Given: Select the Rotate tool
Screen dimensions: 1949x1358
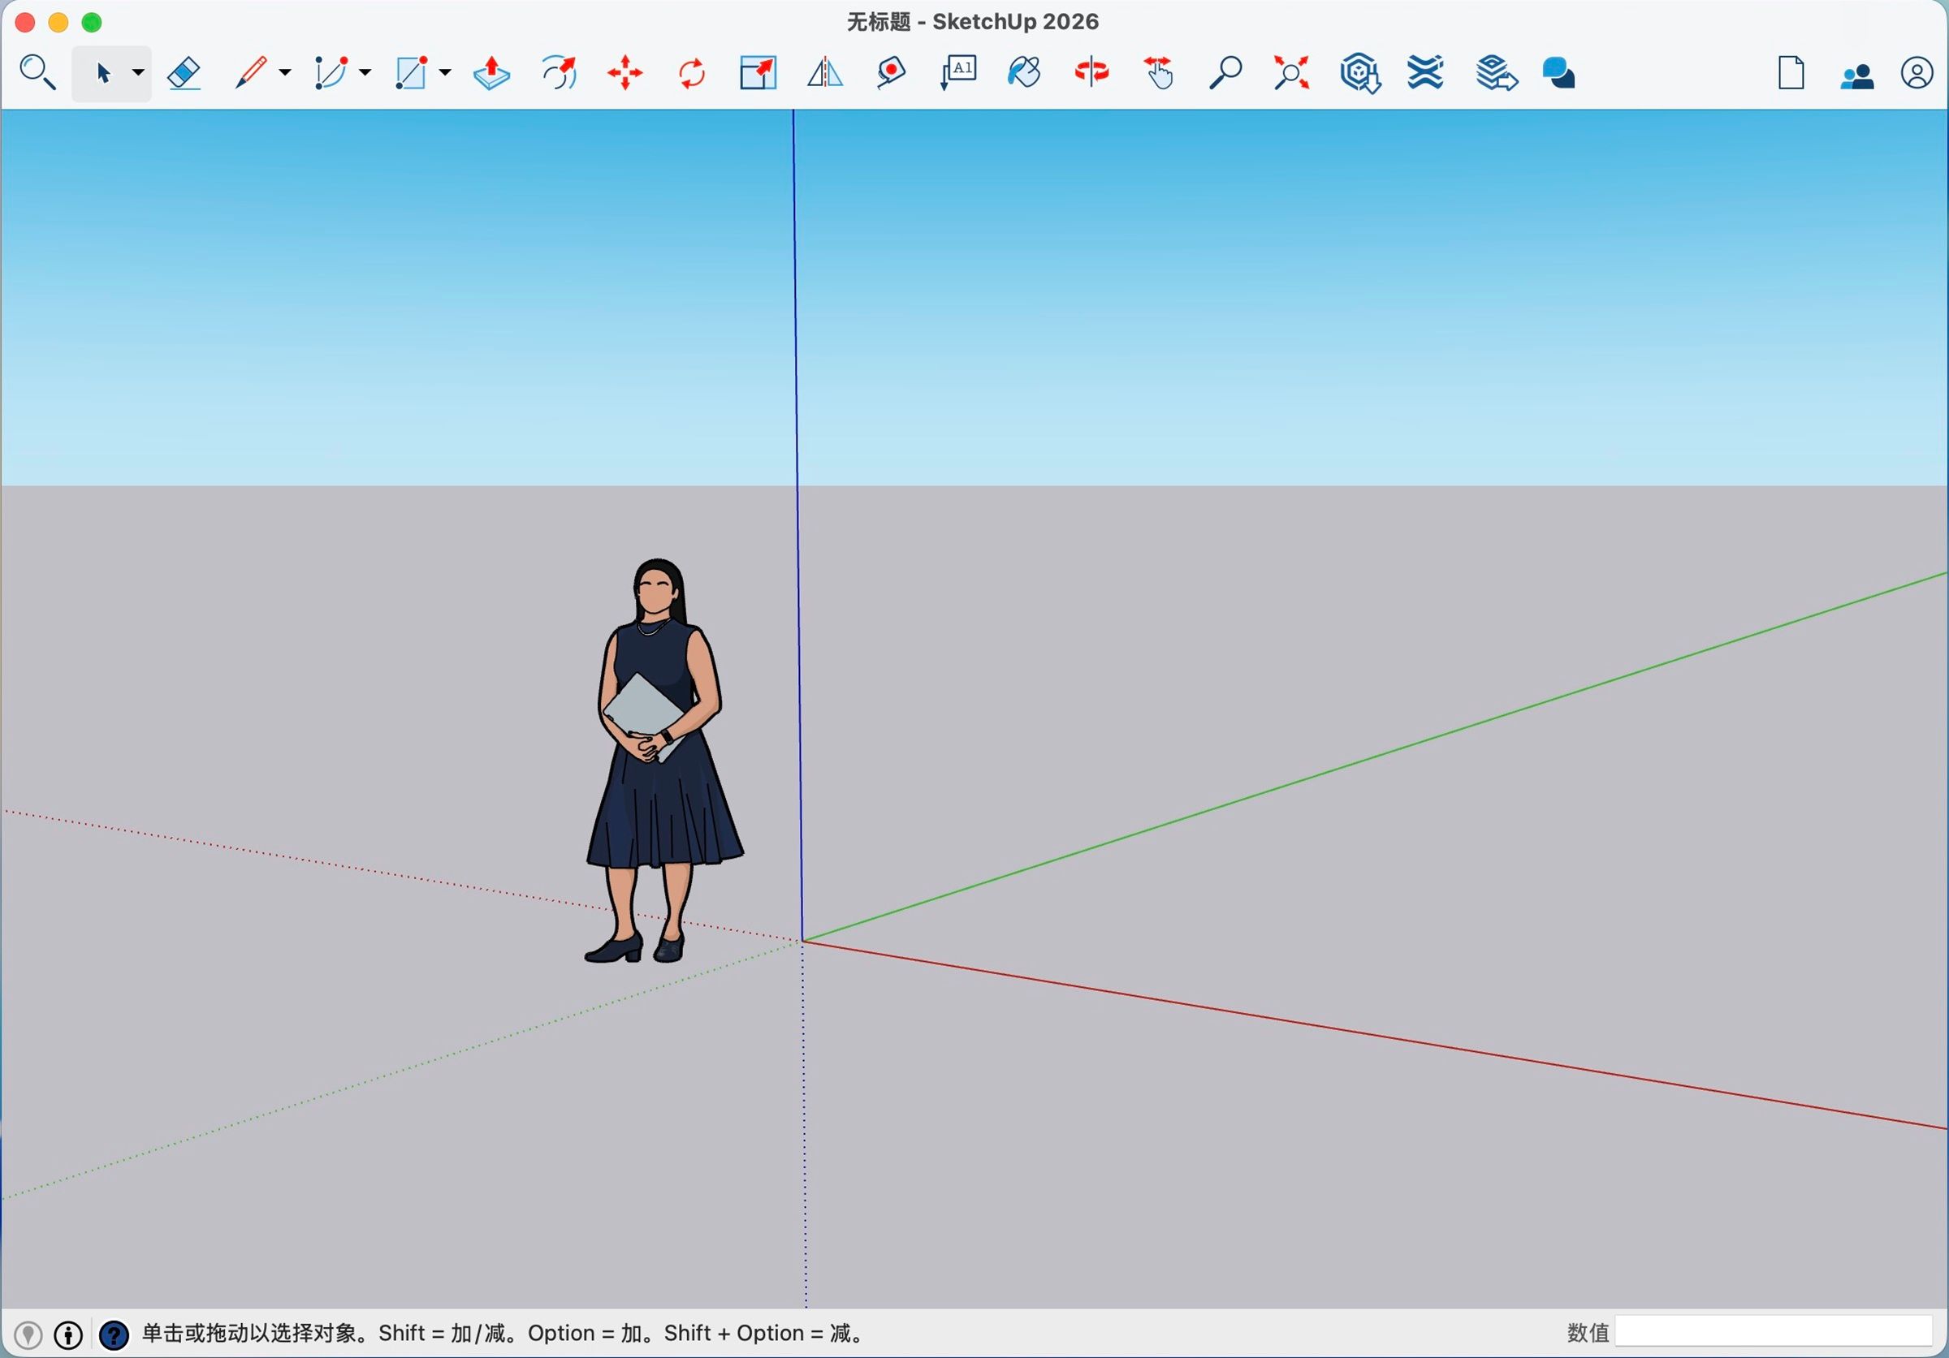Looking at the screenshot, I should (x=692, y=74).
